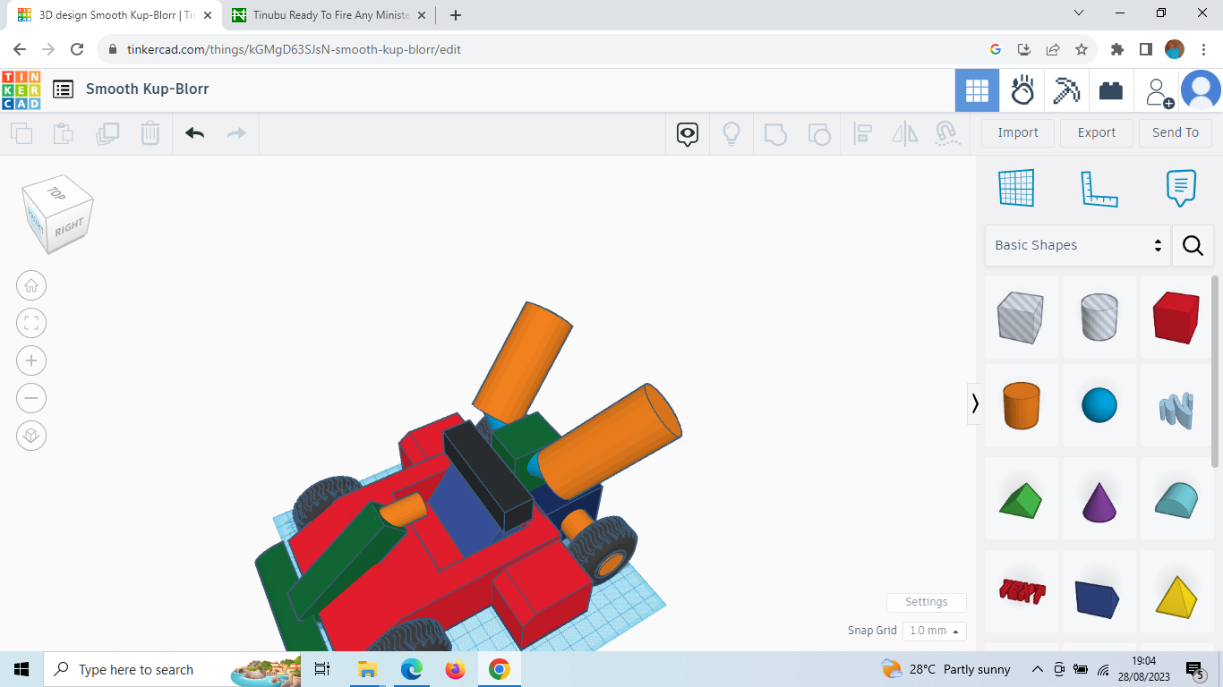Select the Ruler tool

pos(1099,188)
